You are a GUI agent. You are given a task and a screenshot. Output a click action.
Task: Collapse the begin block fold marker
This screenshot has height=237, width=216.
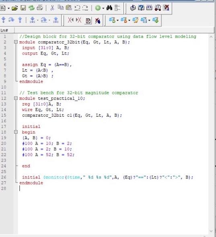pyautogui.click(x=16, y=132)
